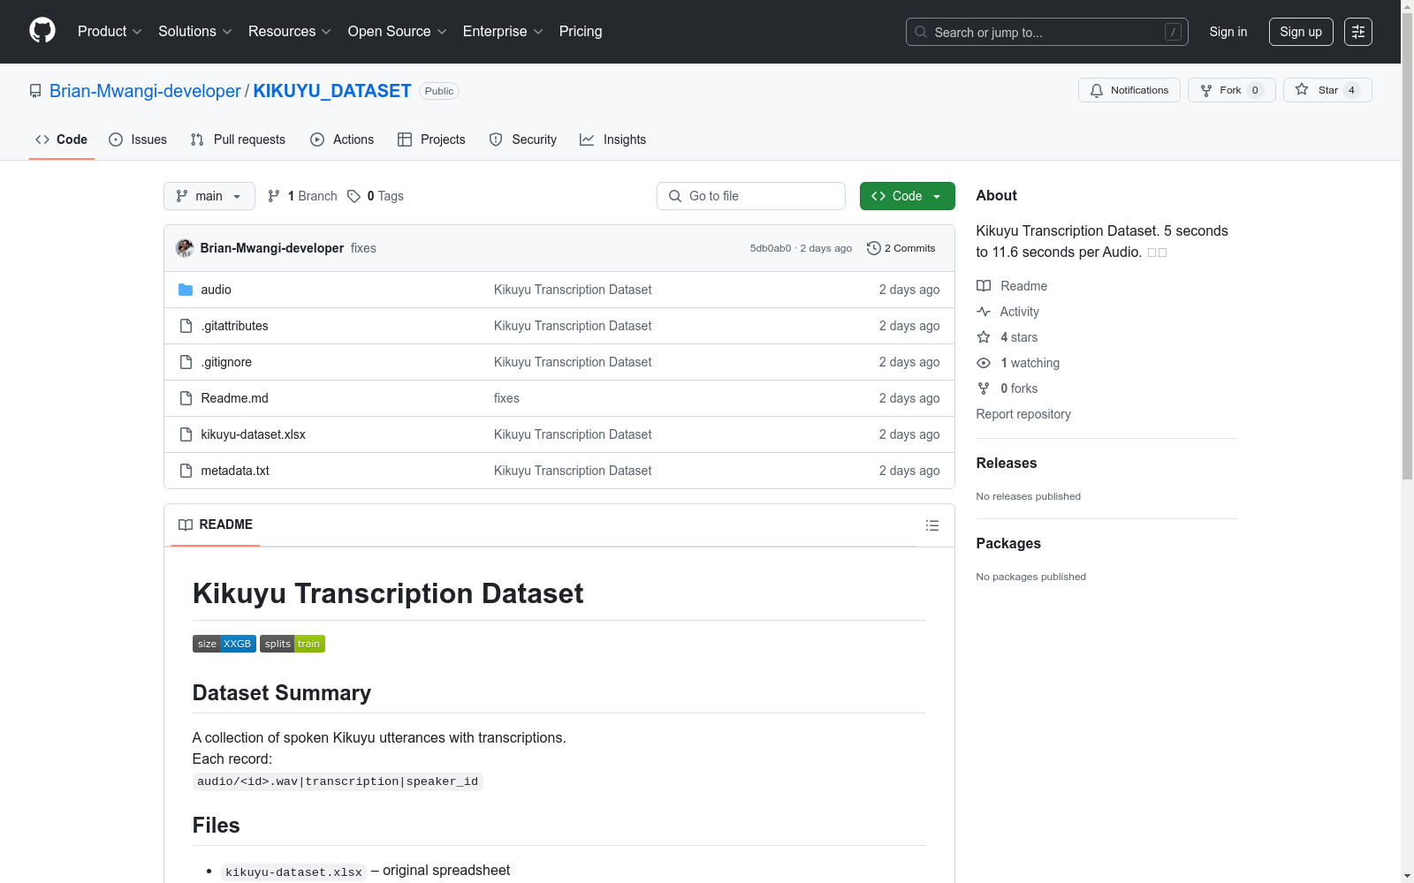Click the magnifier icon in the search bar
Screen dimensions: 1414x883
[x=921, y=32]
